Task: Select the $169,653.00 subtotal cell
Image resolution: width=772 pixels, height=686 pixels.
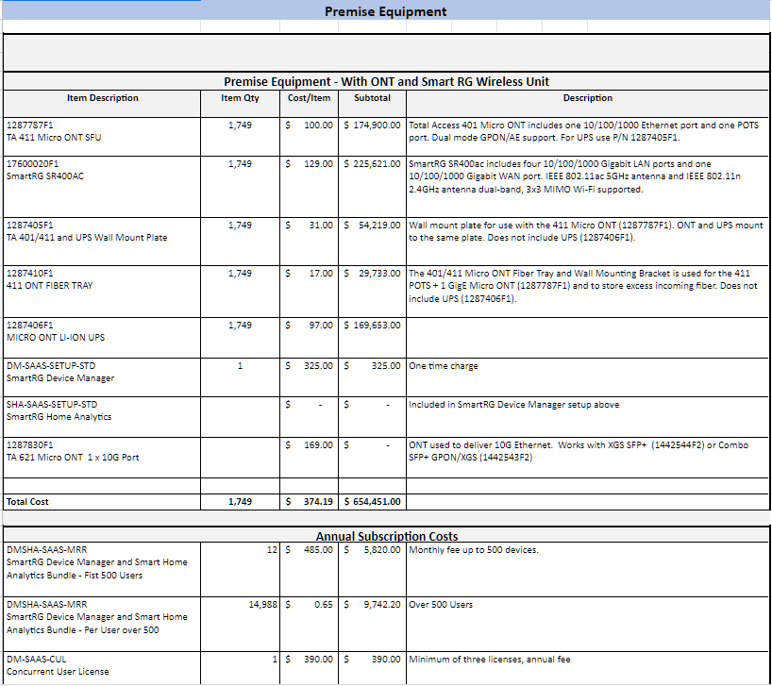Action: [x=372, y=338]
